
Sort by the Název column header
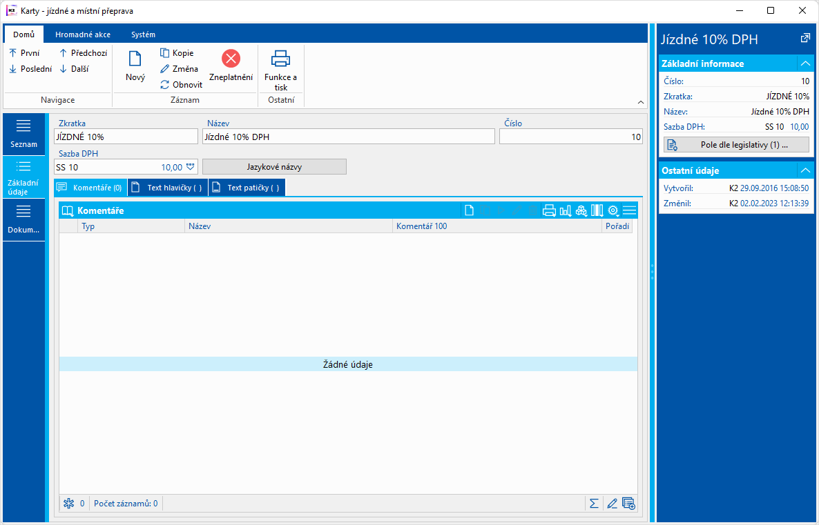289,226
